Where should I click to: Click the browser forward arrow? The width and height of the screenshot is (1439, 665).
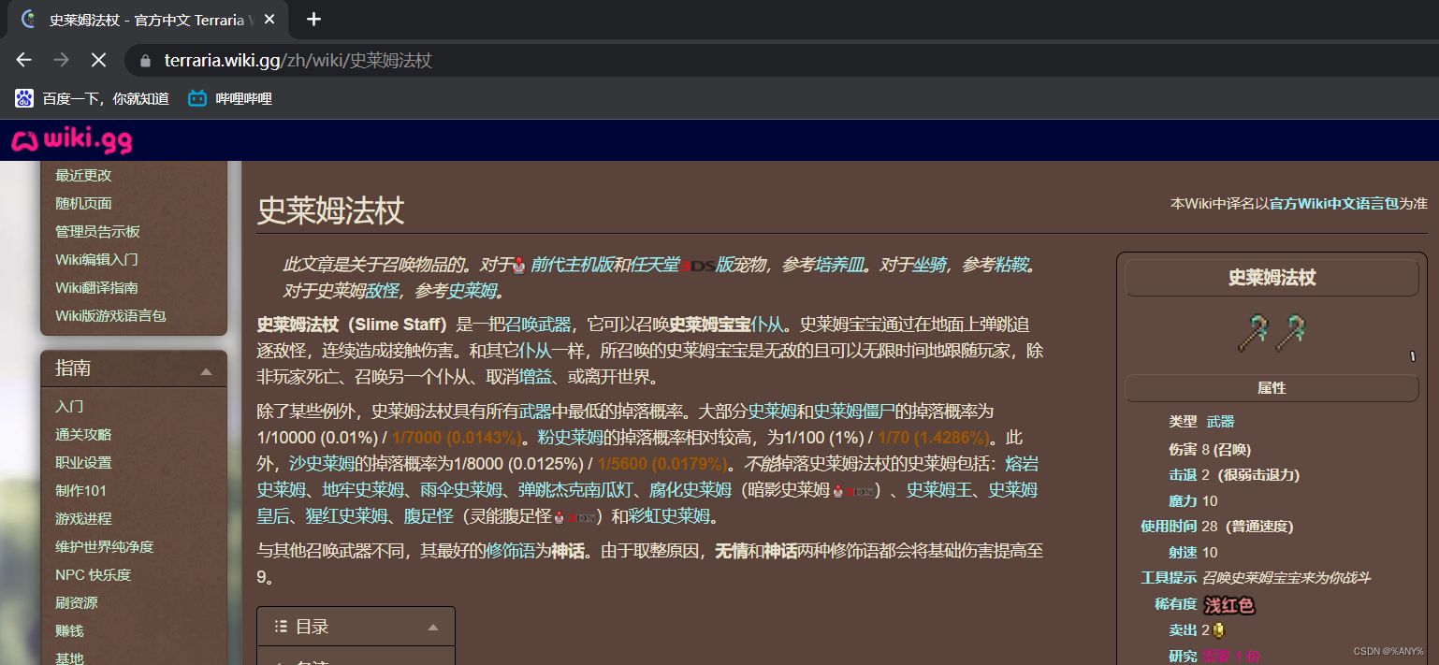click(x=61, y=60)
